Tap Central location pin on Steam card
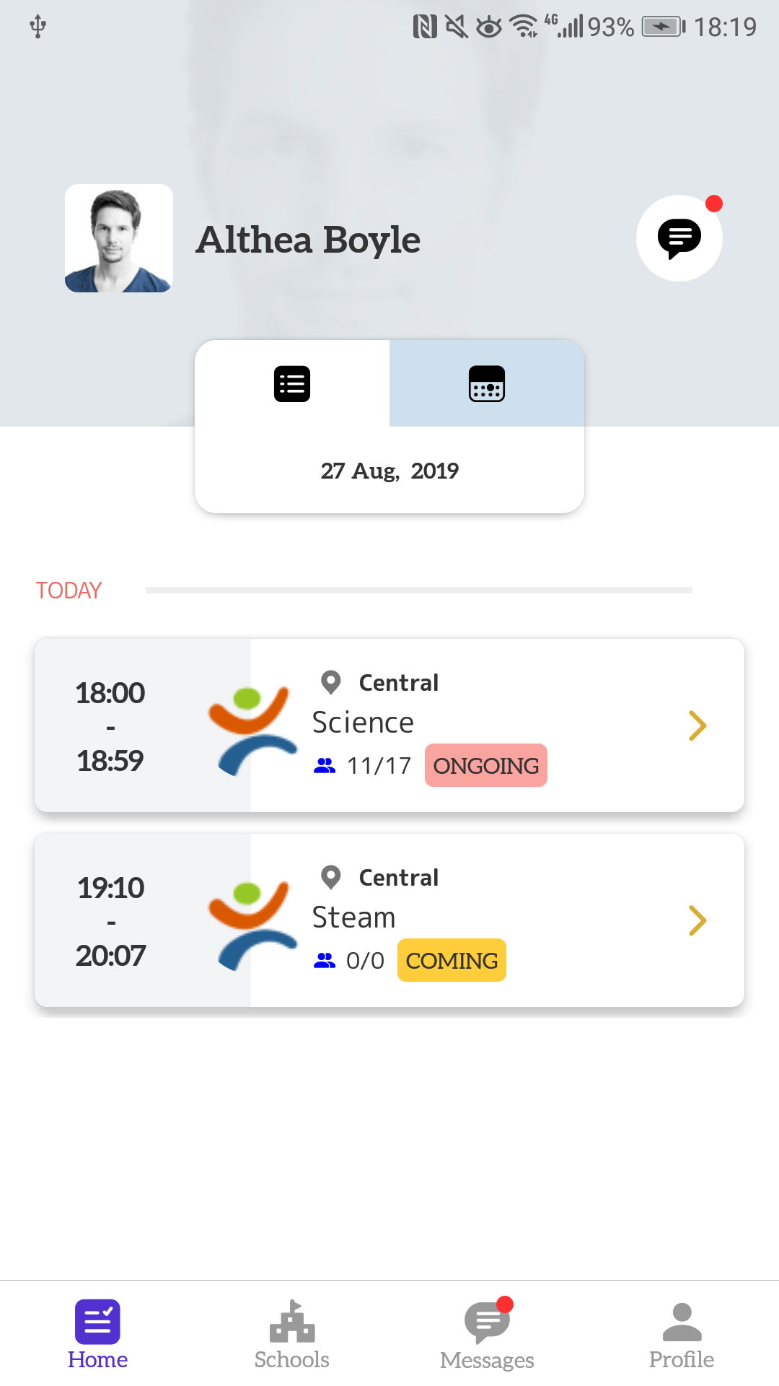 (331, 877)
